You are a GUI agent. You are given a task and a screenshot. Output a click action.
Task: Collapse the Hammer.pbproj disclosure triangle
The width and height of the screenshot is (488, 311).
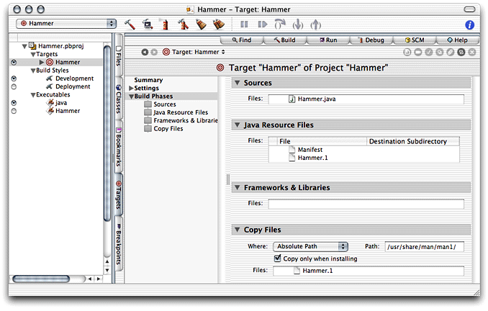click(24, 46)
